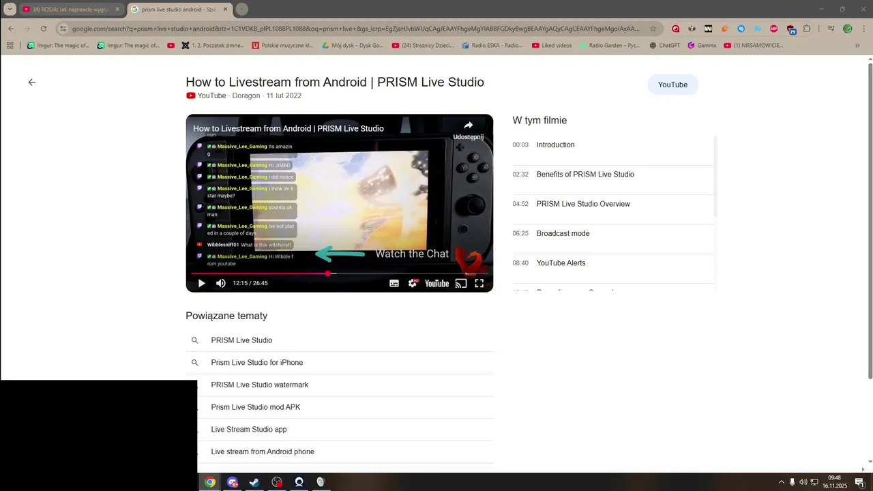Show hidden system tray icons chevron
873x491 pixels.
(x=781, y=482)
